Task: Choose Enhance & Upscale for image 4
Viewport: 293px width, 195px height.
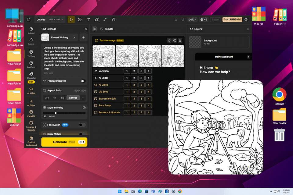Action: pyautogui.click(x=149, y=112)
